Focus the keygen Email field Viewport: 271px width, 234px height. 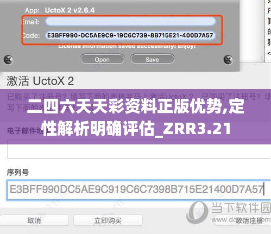[130, 22]
